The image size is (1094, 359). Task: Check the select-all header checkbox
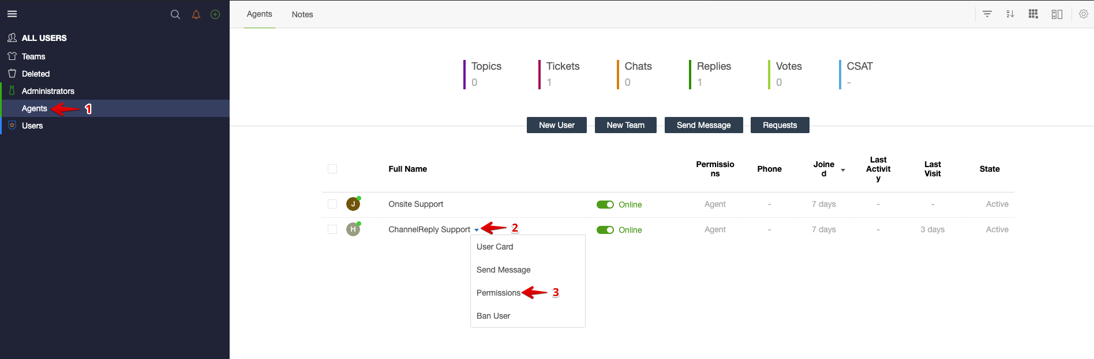332,169
